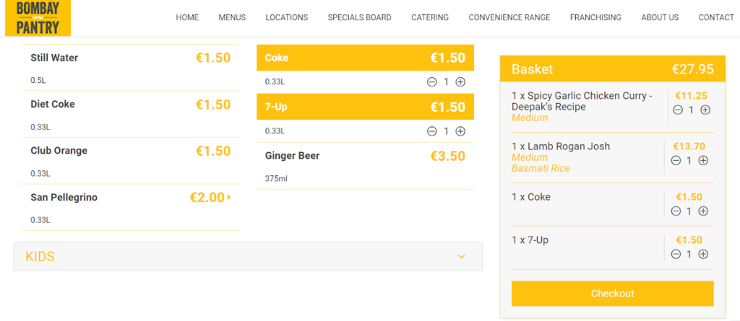Add Still Water to the basket
The height and width of the screenshot is (321, 740).
[131, 67]
